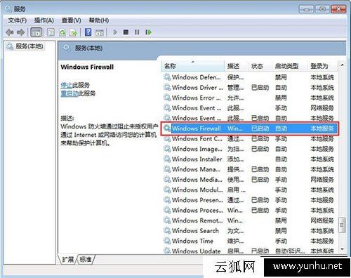Screen dimensions: 351x278
Task: Click the Properties toolbar icon
Action: pos(51,32)
